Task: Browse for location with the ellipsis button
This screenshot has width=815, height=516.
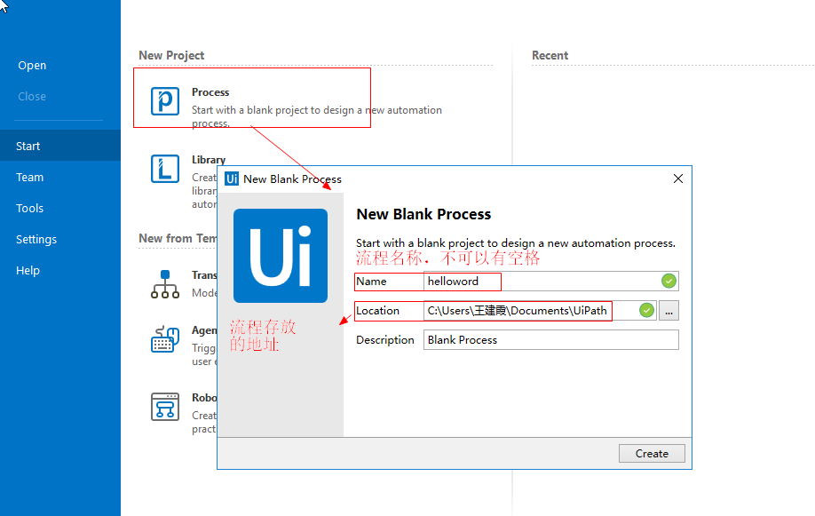Action: tap(669, 311)
